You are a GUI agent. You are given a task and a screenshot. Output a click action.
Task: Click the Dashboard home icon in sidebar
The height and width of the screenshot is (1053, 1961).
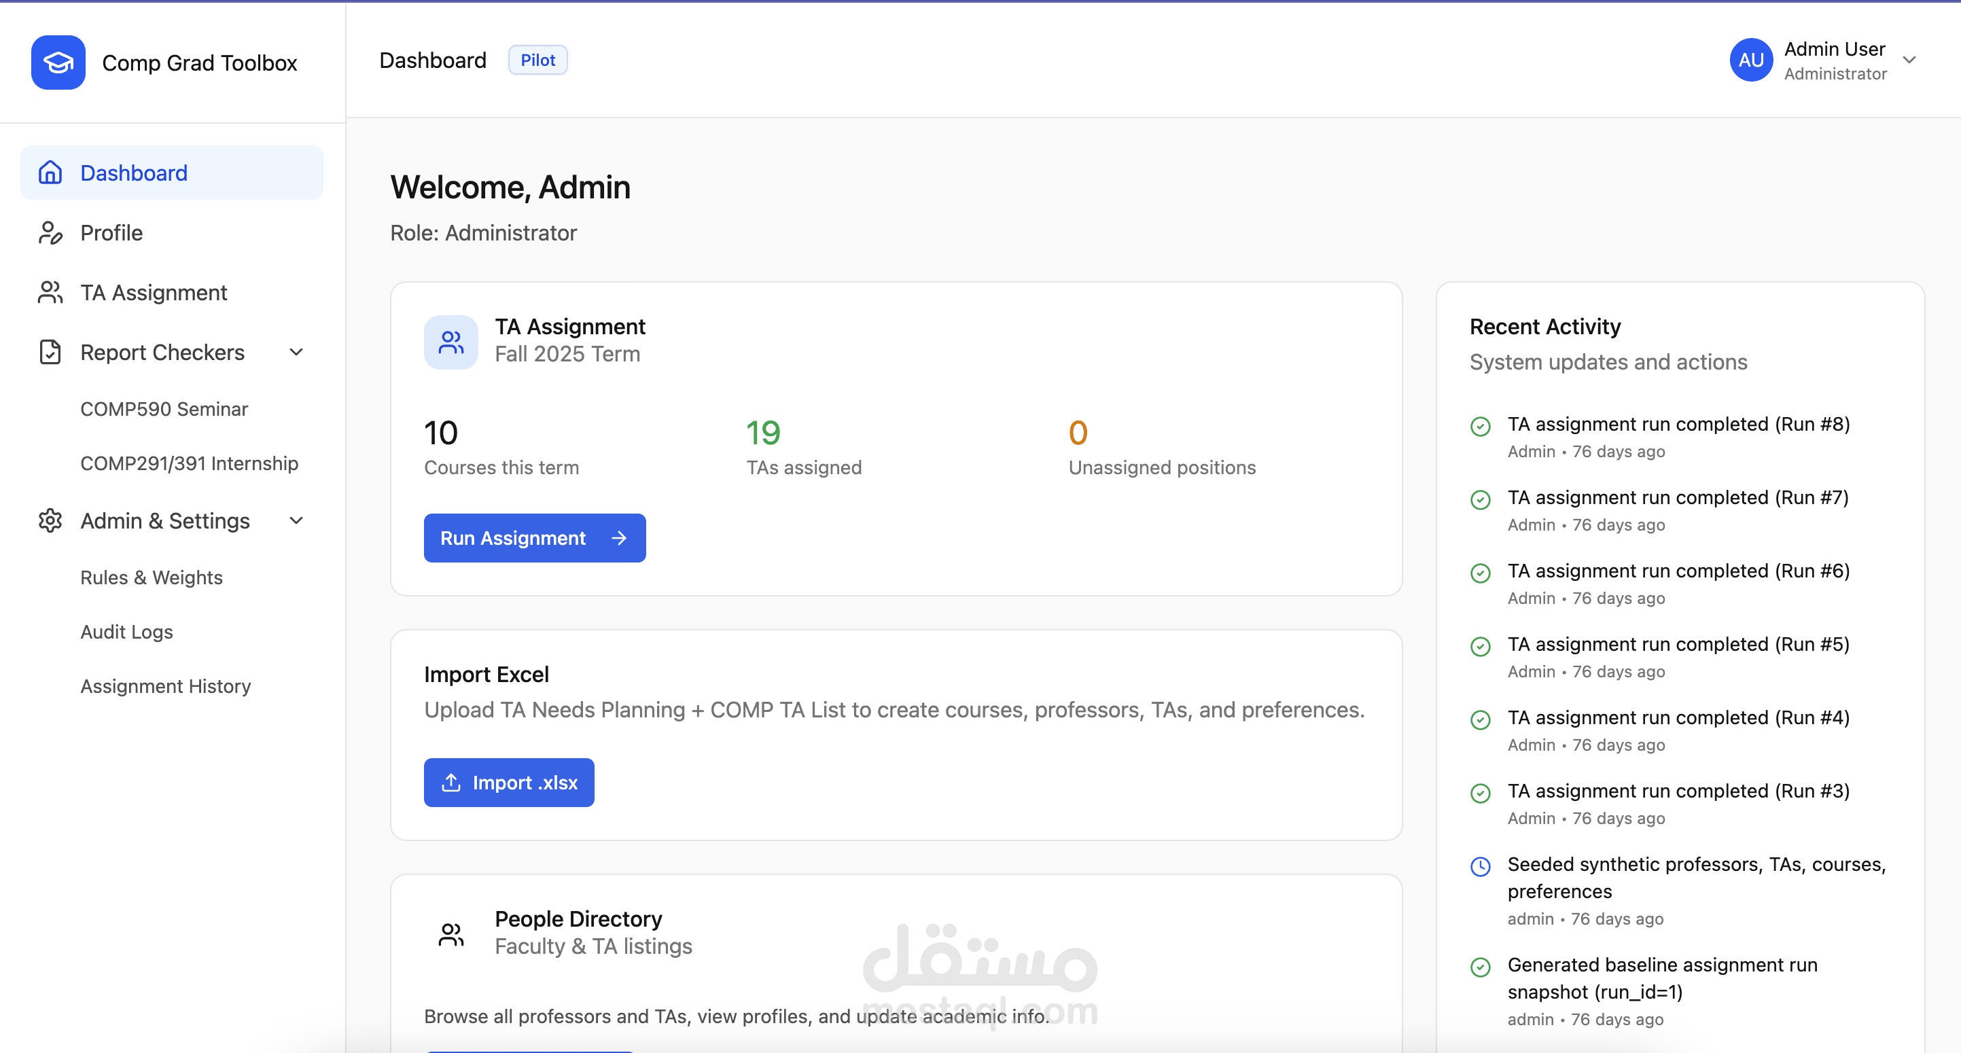(50, 173)
